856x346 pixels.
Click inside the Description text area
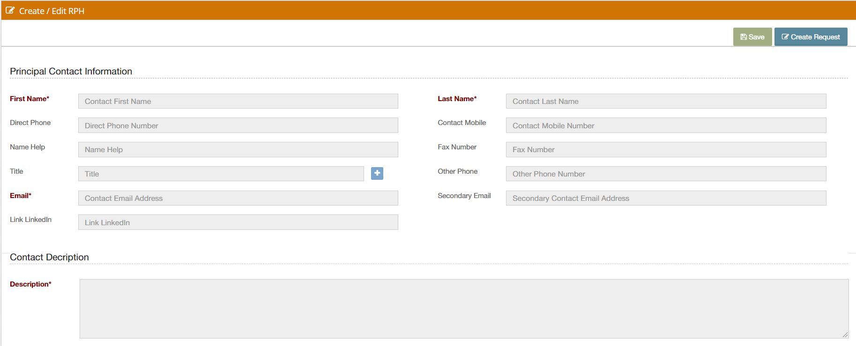click(x=464, y=309)
